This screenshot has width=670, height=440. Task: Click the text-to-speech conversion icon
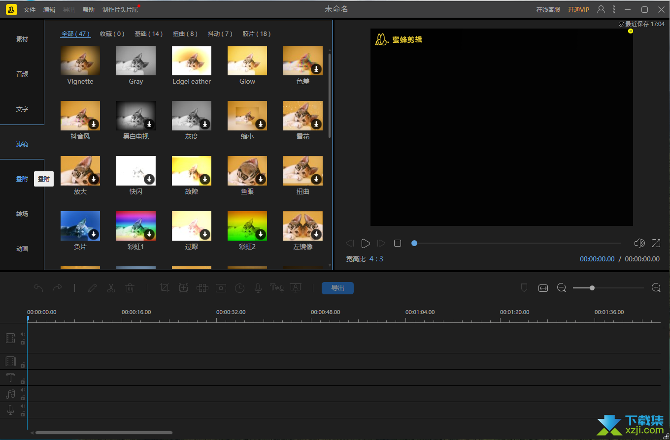coord(277,288)
